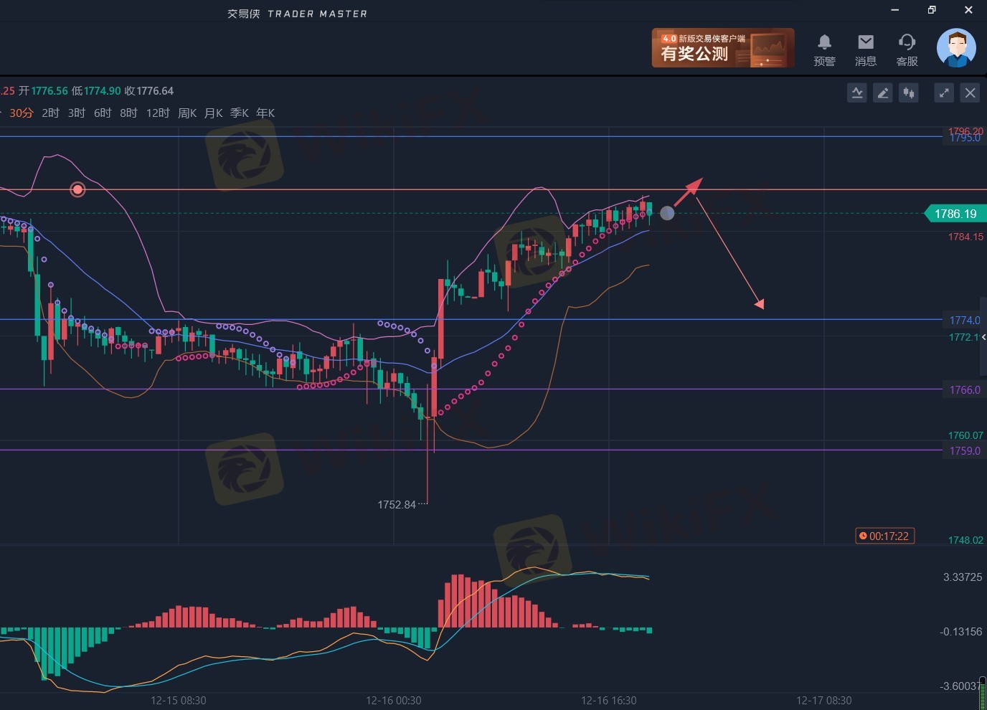Select the 30分 timeframe tab

[x=22, y=113]
